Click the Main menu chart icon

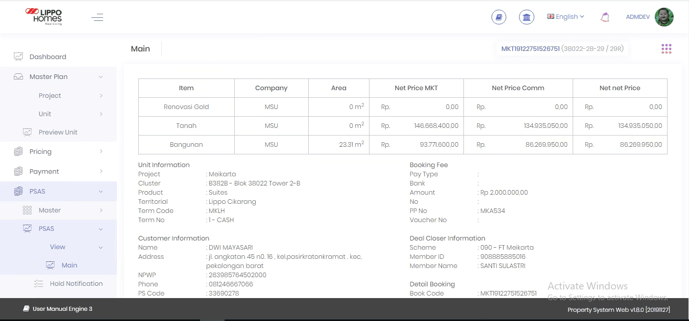tap(50, 265)
